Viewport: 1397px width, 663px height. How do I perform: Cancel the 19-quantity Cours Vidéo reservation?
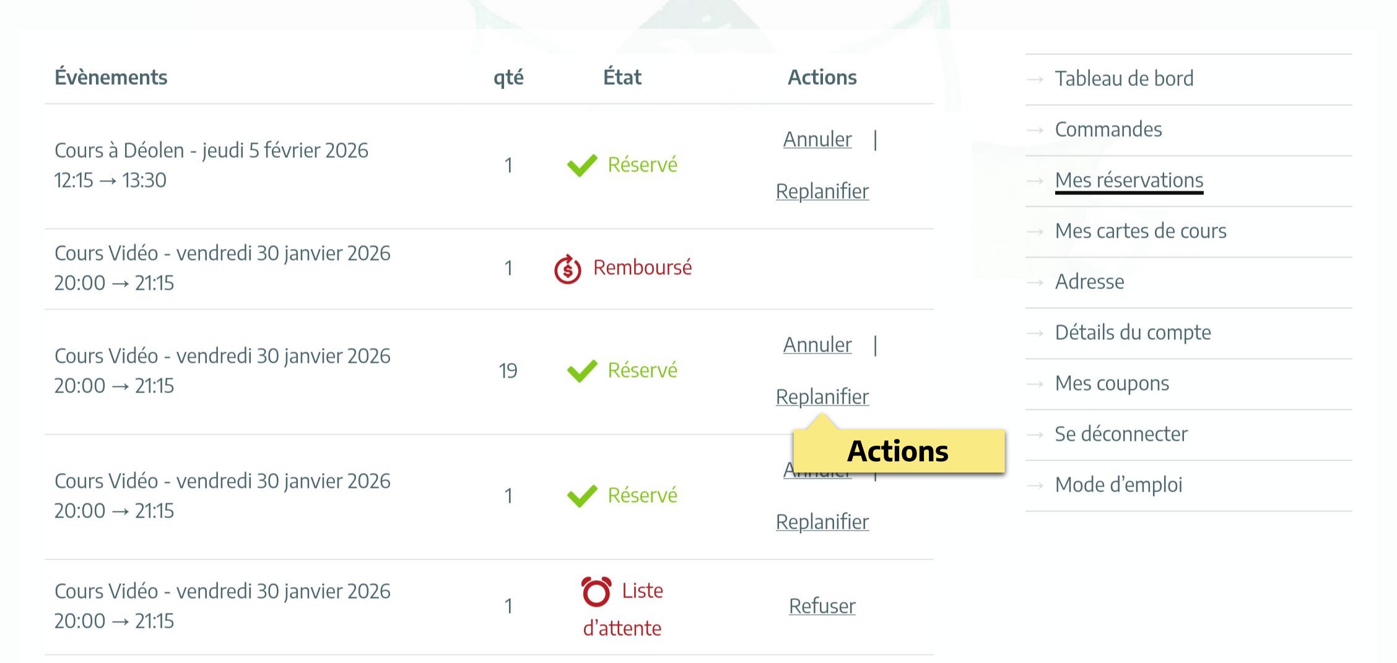point(817,345)
